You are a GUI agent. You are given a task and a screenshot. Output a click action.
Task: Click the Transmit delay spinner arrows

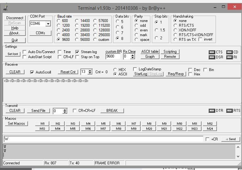(65, 111)
